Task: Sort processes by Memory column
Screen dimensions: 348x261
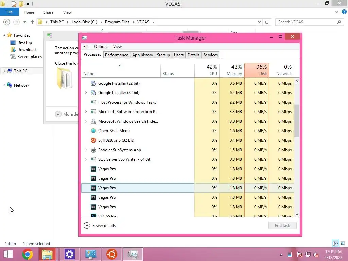Action: click(232, 70)
